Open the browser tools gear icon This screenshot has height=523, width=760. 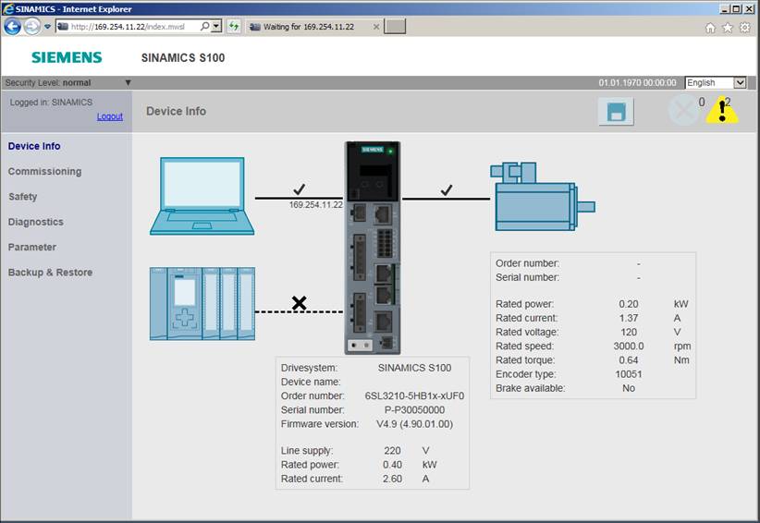(745, 28)
